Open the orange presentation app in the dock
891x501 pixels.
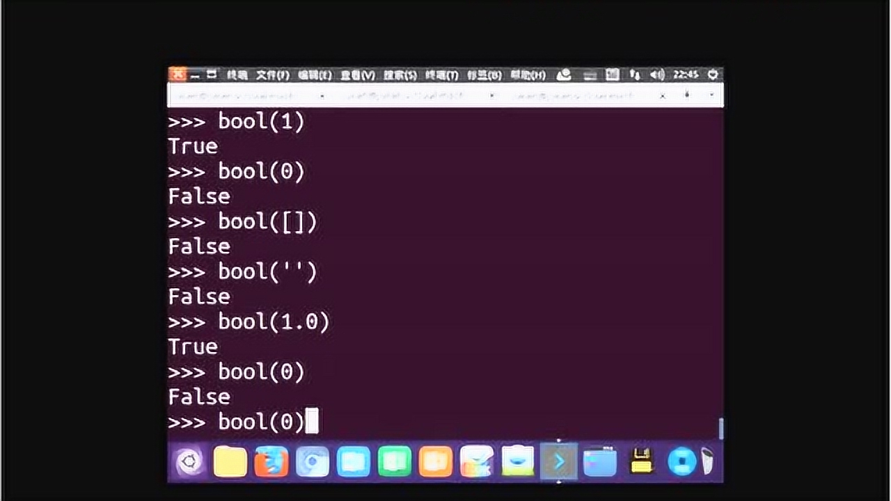click(x=436, y=462)
